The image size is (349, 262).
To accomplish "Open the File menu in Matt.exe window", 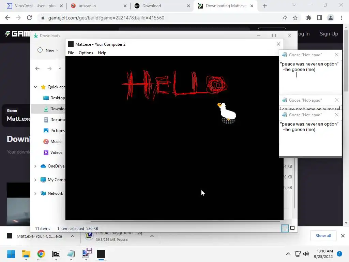I will [71, 53].
